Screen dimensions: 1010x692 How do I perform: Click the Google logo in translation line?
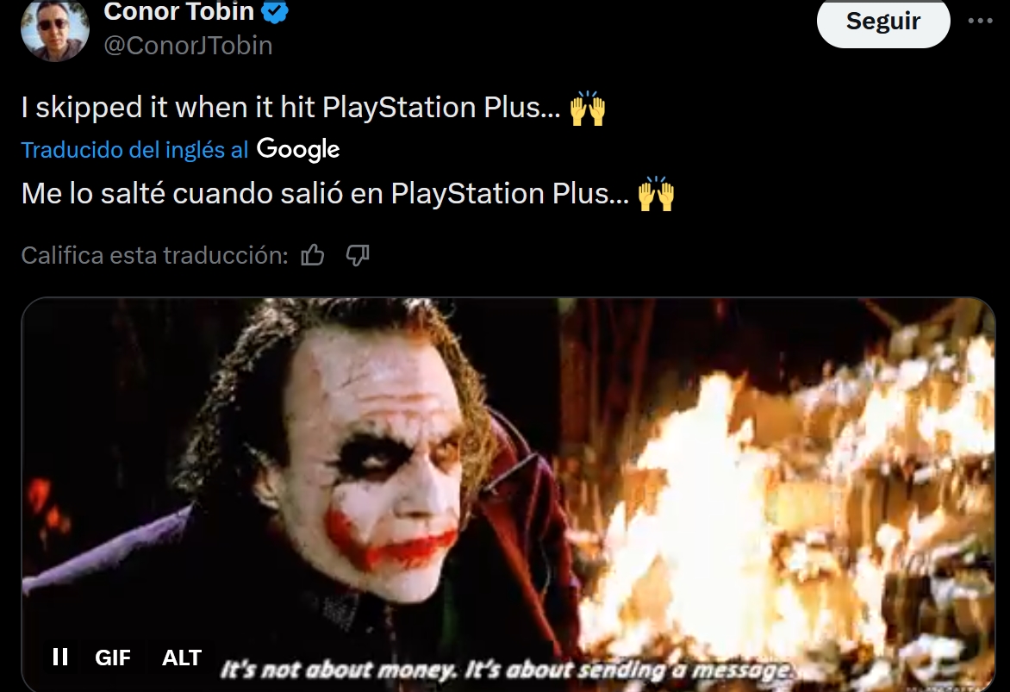298,149
